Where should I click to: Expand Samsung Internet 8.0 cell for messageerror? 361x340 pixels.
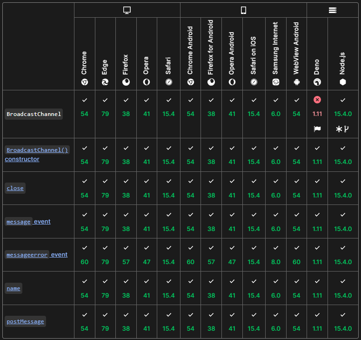276,262
